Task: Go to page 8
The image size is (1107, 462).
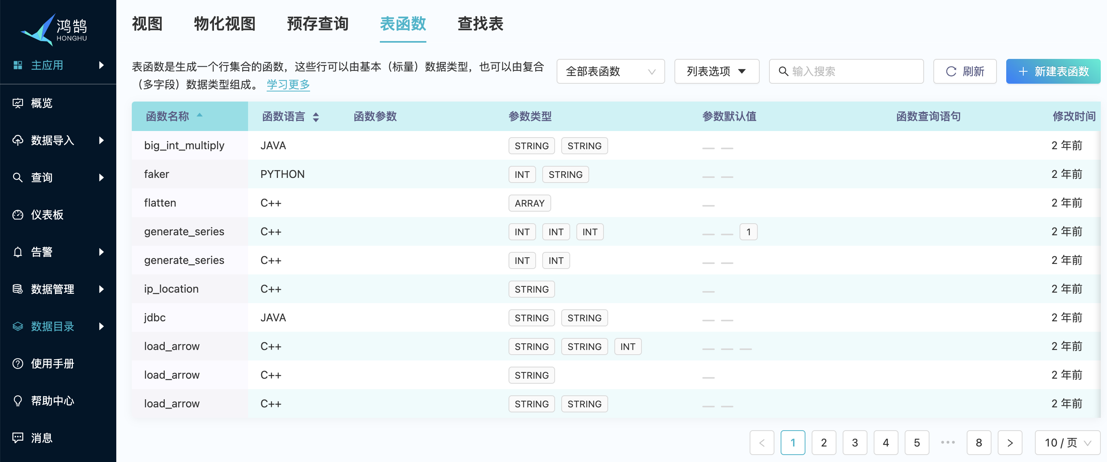Action: 978,442
